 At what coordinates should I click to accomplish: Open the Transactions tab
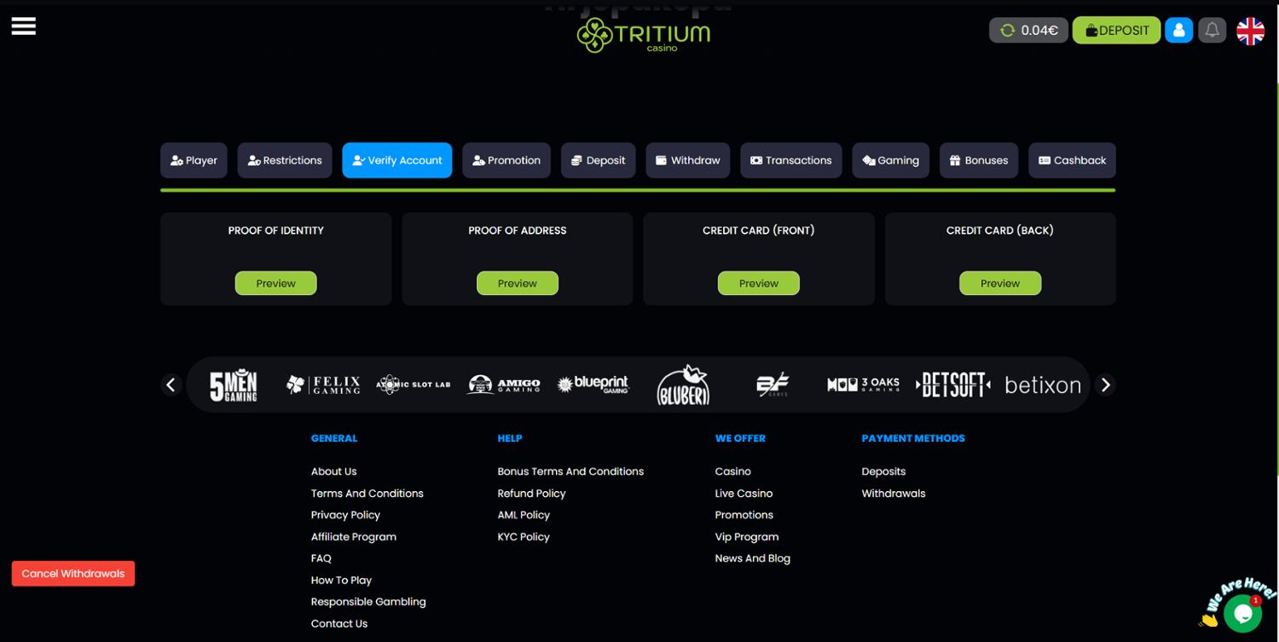coord(790,160)
